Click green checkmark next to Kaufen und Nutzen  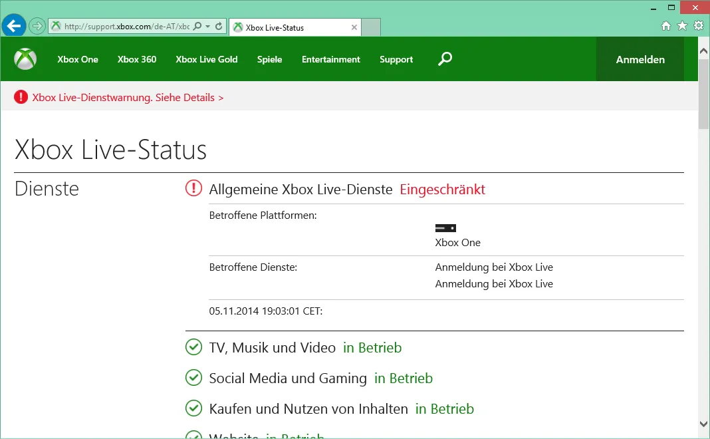194,408
